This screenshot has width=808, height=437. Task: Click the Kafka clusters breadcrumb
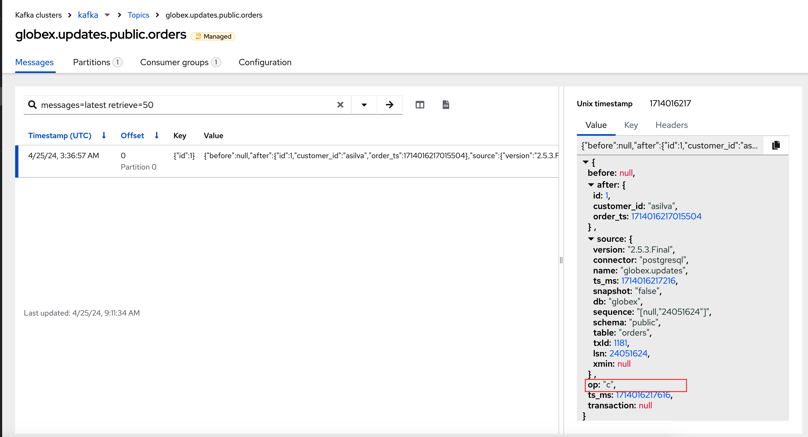click(38, 15)
